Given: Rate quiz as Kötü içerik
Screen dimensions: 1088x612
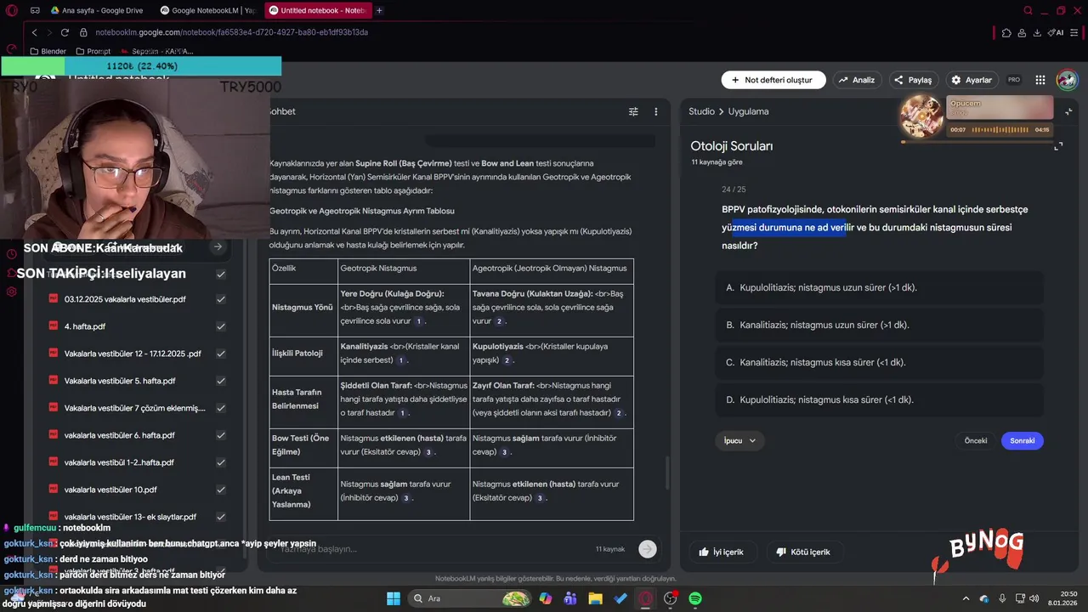Looking at the screenshot, I should pos(802,552).
